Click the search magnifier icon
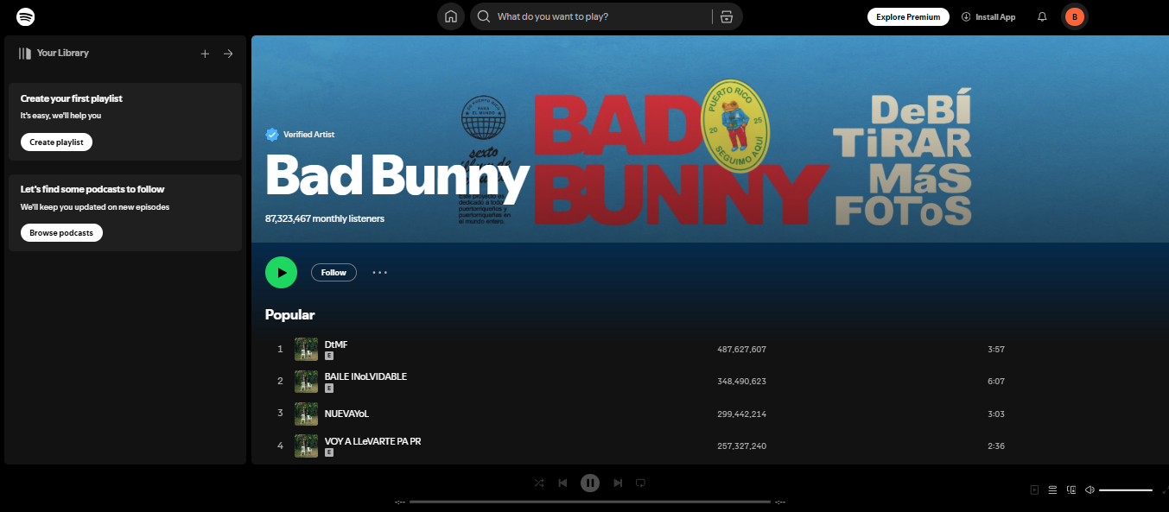 (x=484, y=16)
